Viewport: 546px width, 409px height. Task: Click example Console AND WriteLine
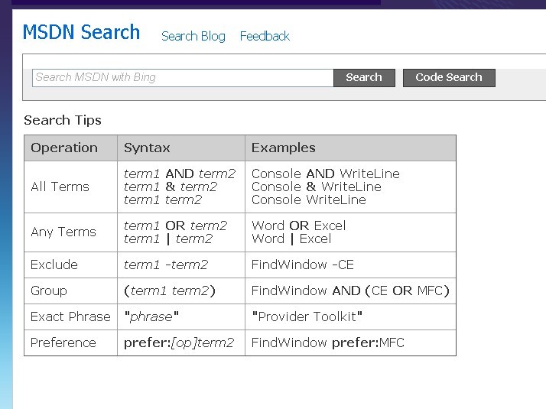(x=326, y=174)
